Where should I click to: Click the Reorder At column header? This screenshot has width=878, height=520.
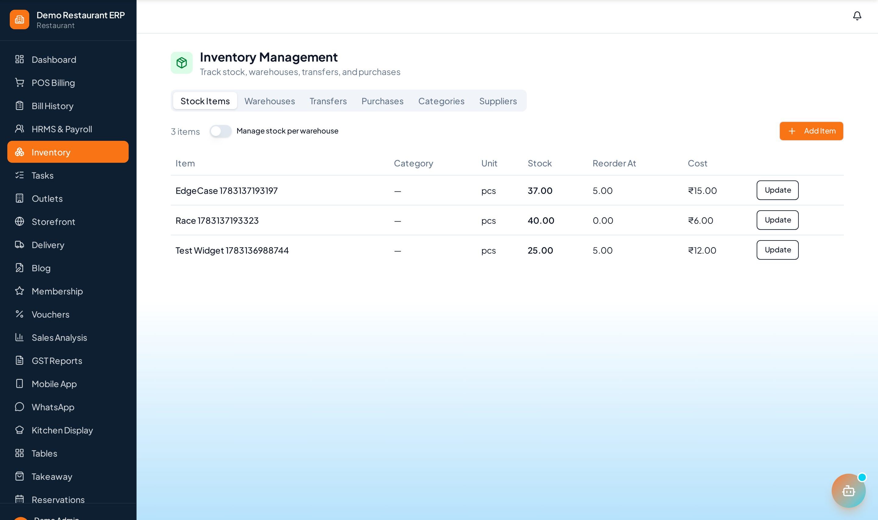[x=614, y=163]
